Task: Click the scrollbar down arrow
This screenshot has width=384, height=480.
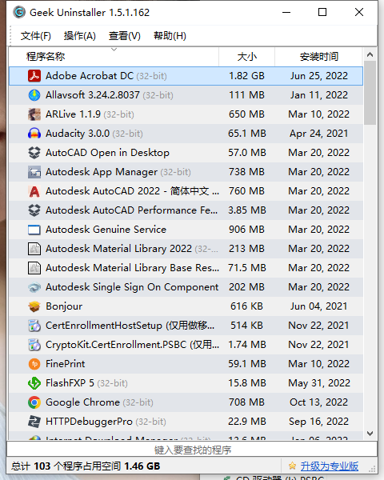Action: tap(370, 434)
